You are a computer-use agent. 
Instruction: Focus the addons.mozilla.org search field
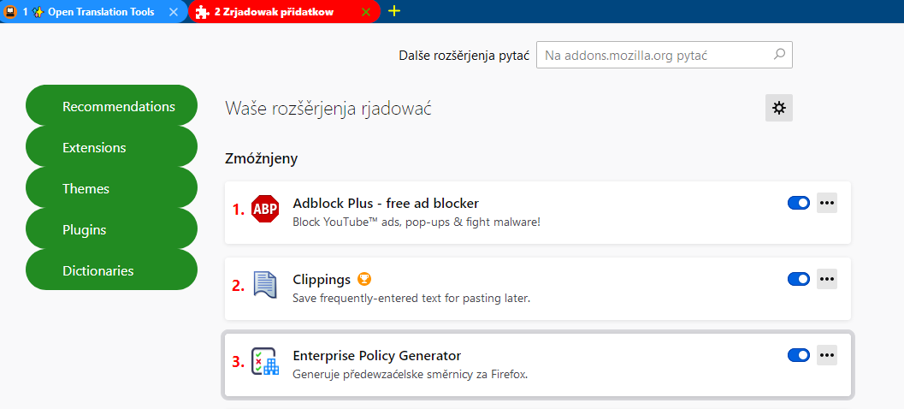654,55
